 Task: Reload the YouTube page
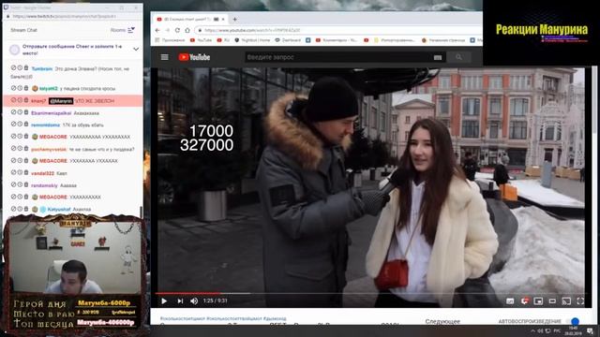tap(177, 30)
